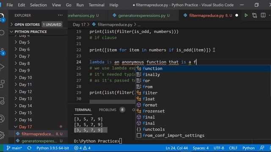Click unsaved dot on filtermapreduce.py tab

point(237,15)
